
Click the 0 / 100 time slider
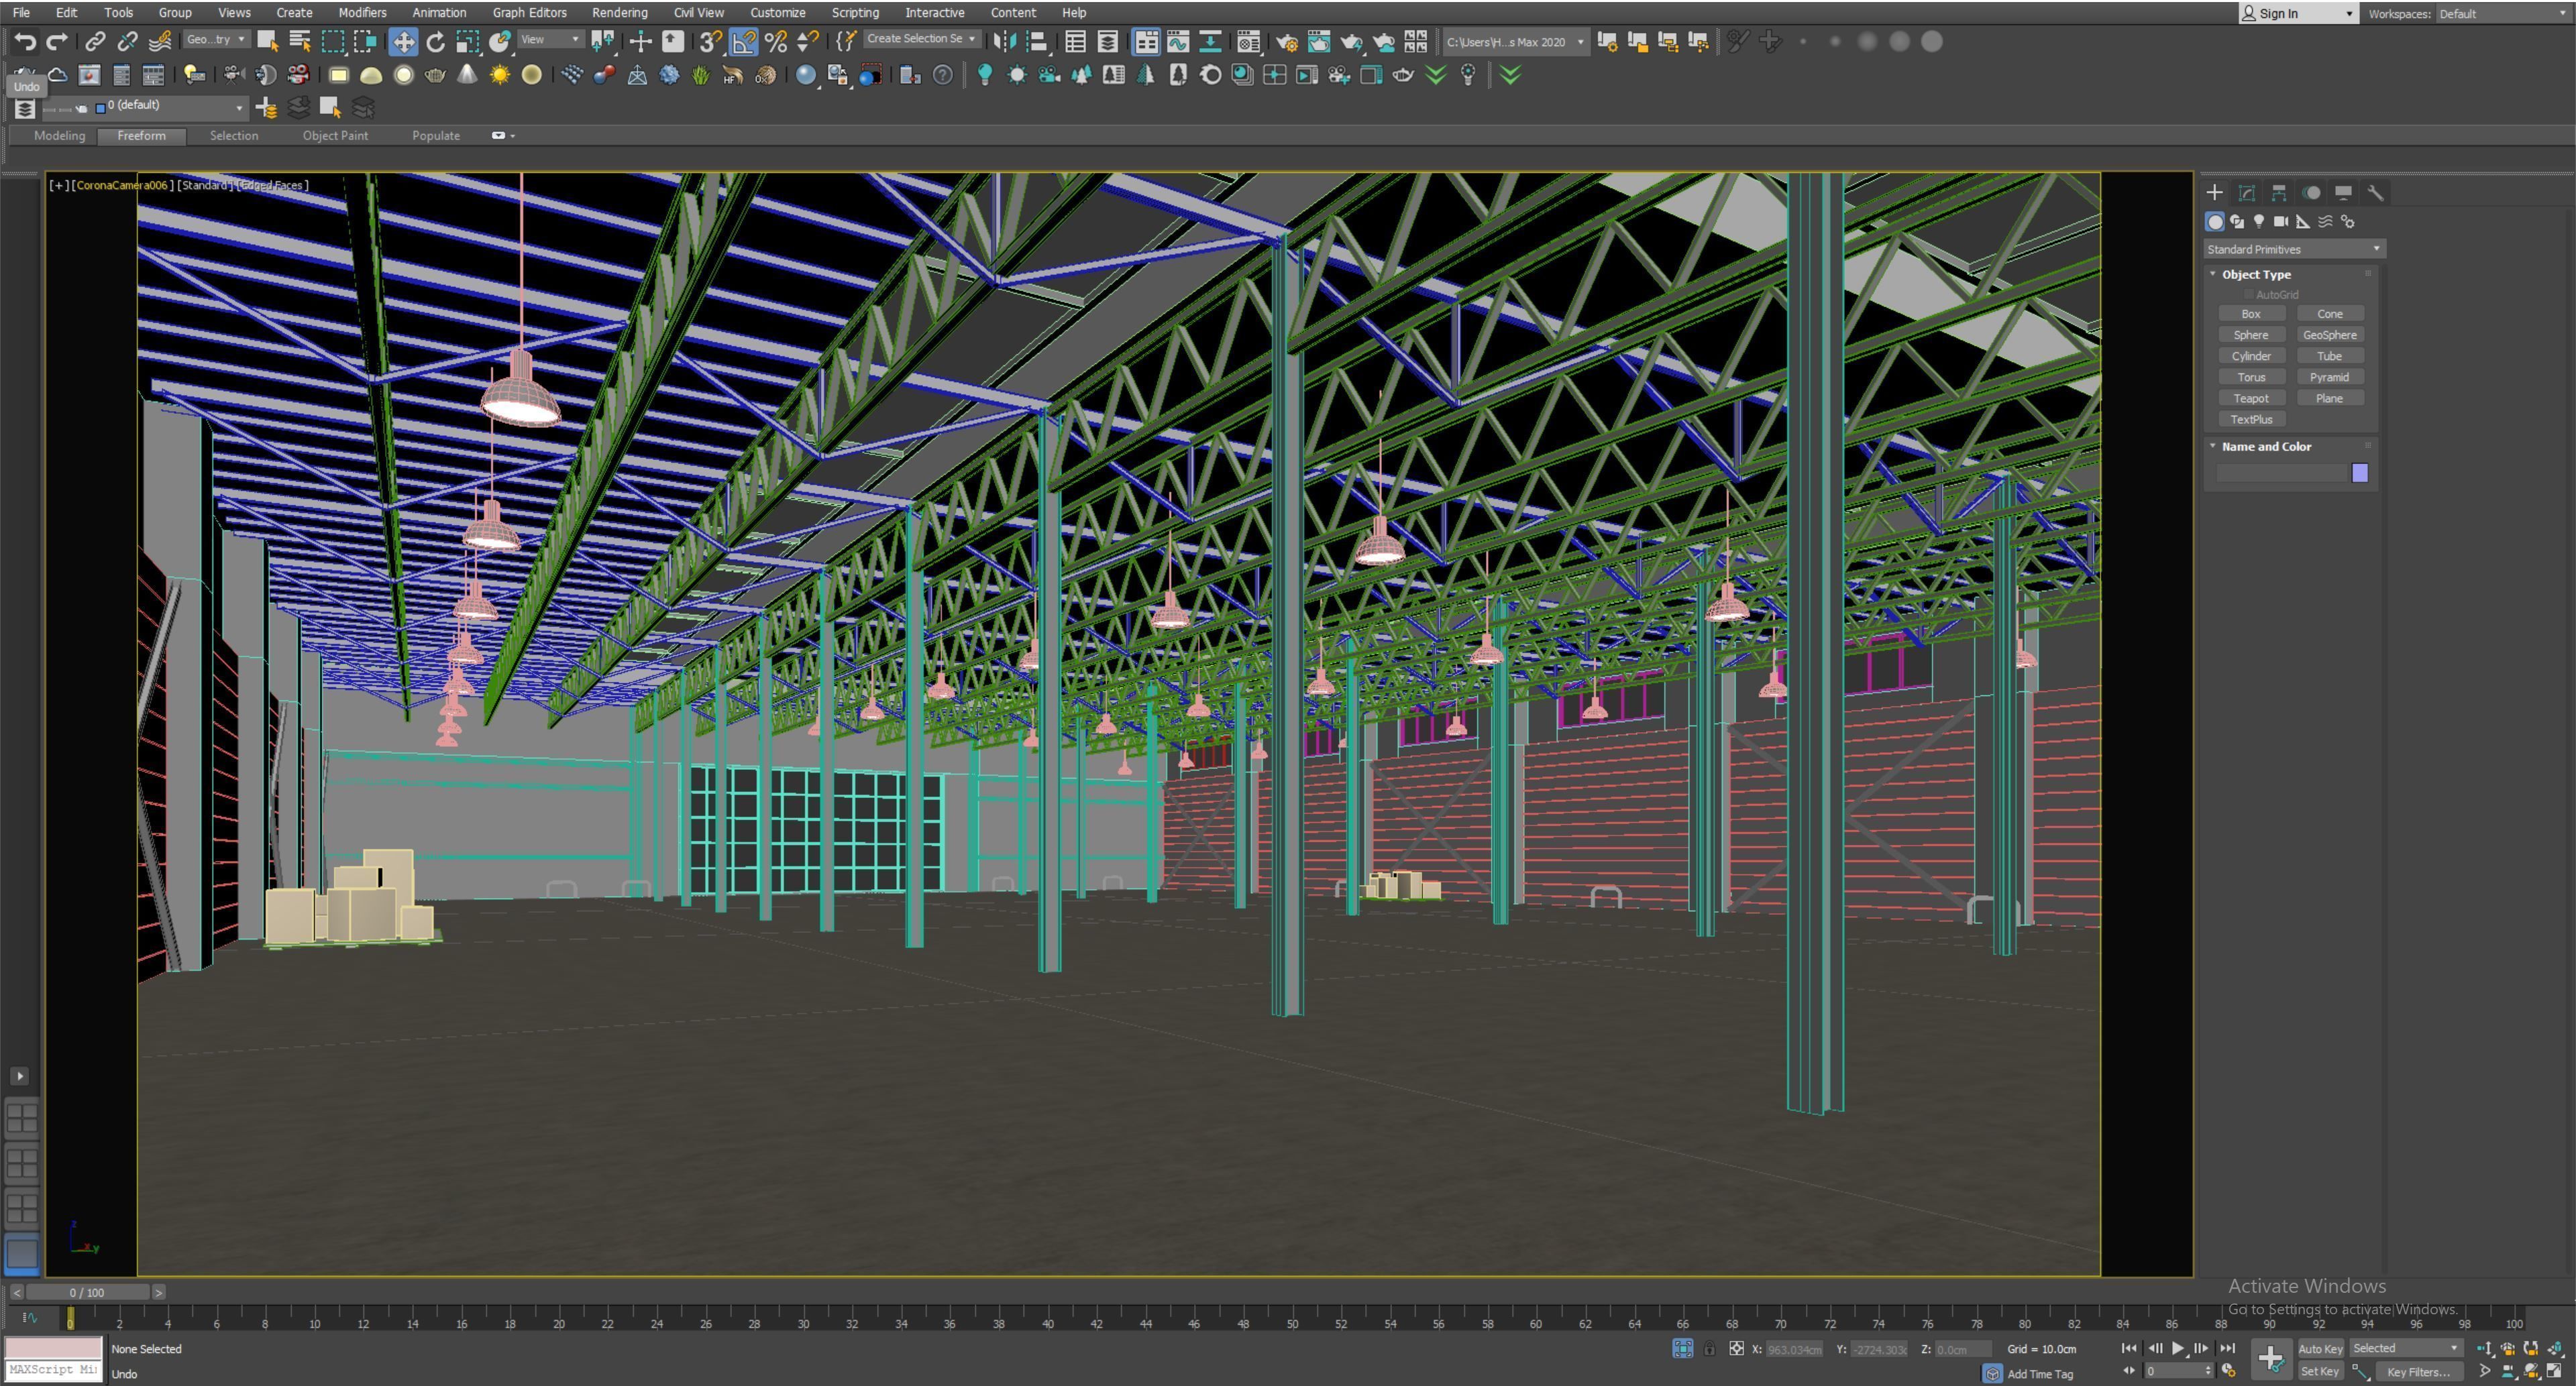click(87, 1293)
